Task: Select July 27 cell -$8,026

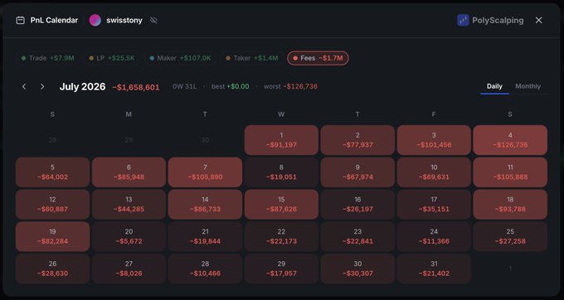Action: point(129,269)
